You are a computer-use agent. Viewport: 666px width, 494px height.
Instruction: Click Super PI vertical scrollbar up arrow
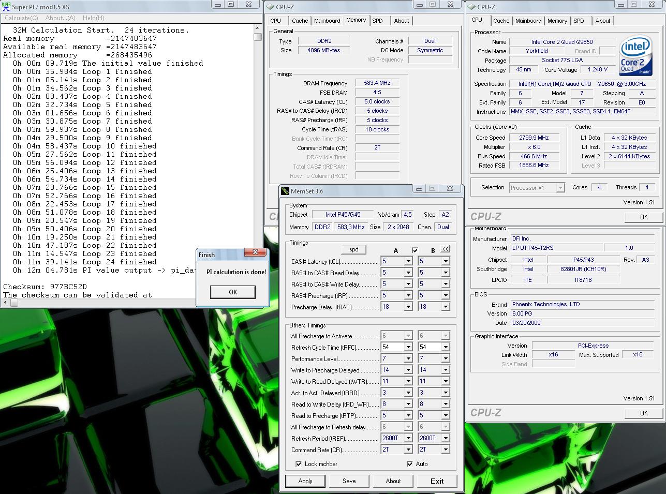click(258, 29)
